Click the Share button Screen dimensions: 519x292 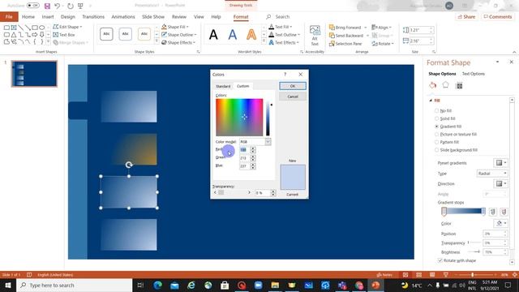[466, 16]
